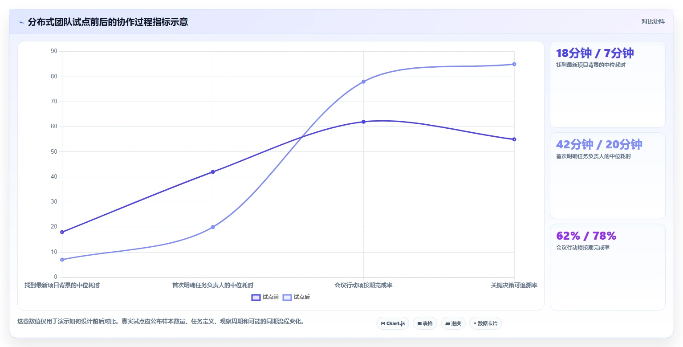Image resolution: width=683 pixels, height=347 pixels.
Task: Click the y-axis tick label 50
Action: (x=54, y=152)
